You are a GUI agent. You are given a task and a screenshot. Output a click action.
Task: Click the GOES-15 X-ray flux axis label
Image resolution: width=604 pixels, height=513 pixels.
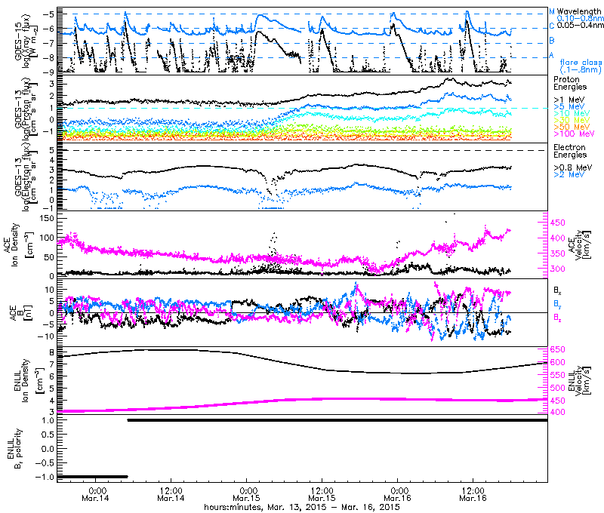tap(27, 41)
